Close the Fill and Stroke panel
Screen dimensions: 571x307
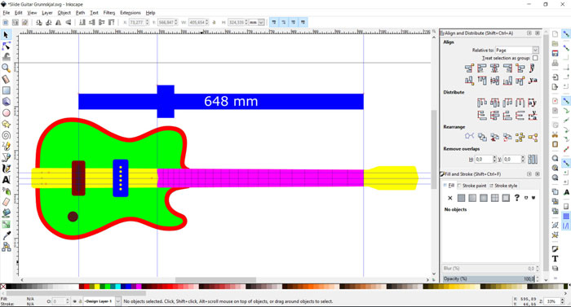pos(537,174)
